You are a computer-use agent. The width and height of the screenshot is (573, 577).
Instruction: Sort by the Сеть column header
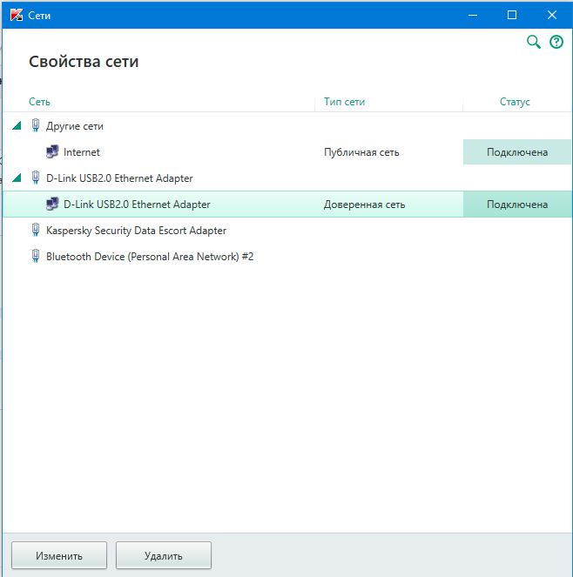[39, 102]
